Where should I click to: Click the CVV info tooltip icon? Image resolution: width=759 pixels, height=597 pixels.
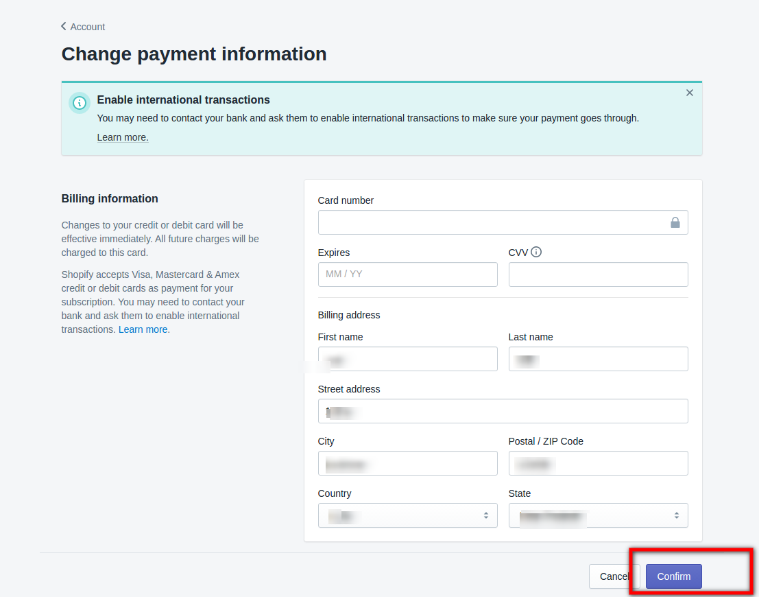click(x=536, y=252)
